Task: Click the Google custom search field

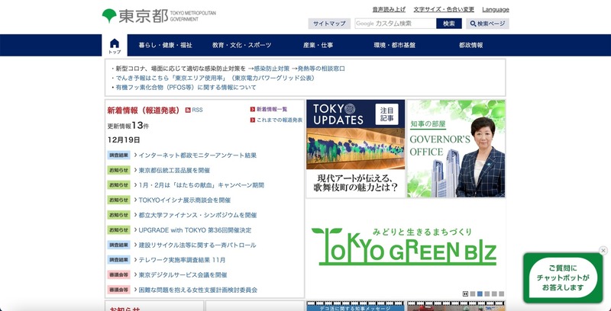Action: coord(394,24)
